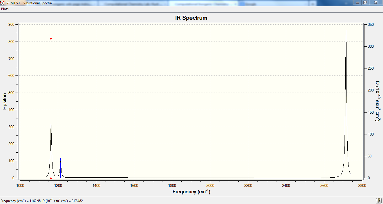This screenshot has height=204, width=383.
Task: Click the 2600 tick label on frequency axis
Action: click(324, 185)
